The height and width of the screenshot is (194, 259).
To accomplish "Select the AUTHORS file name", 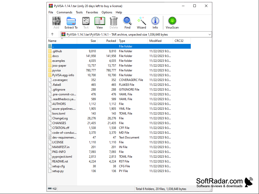I will tap(59, 104).
